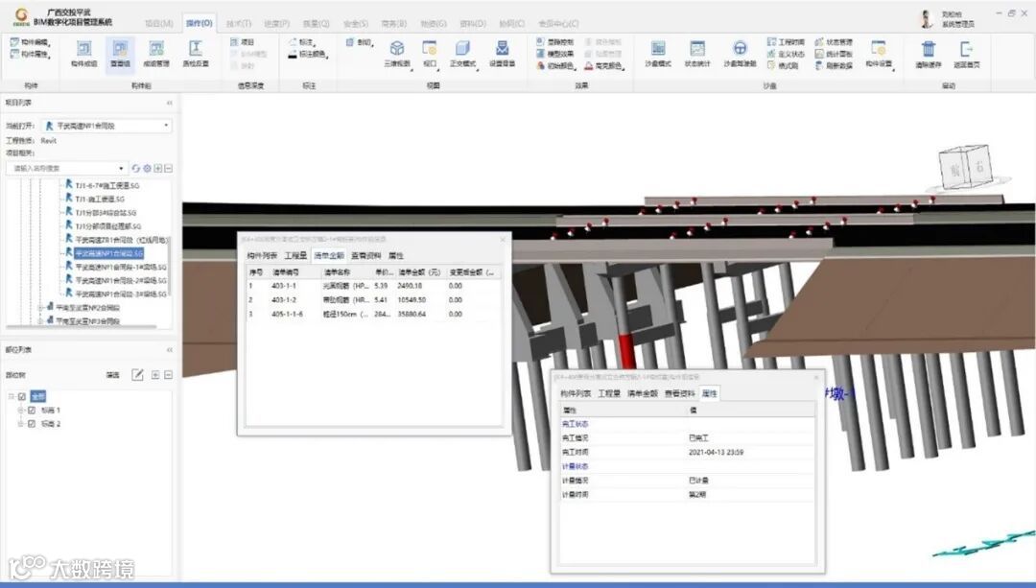Open the 三维视图 3D view tool
1036x588 pixels.
pos(397,54)
